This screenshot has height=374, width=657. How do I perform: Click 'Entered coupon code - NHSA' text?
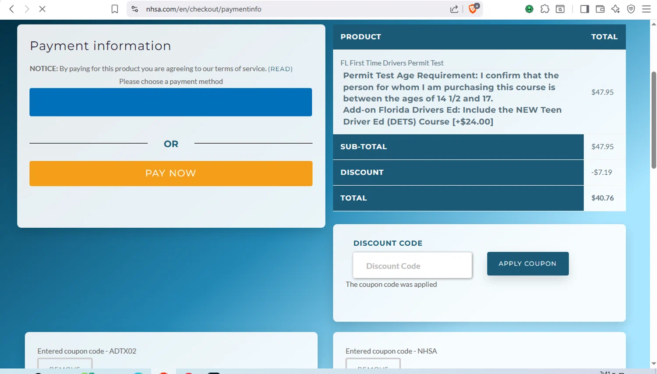click(x=391, y=351)
